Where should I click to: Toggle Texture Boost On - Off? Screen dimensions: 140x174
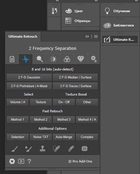pyautogui.click(x=64, y=102)
